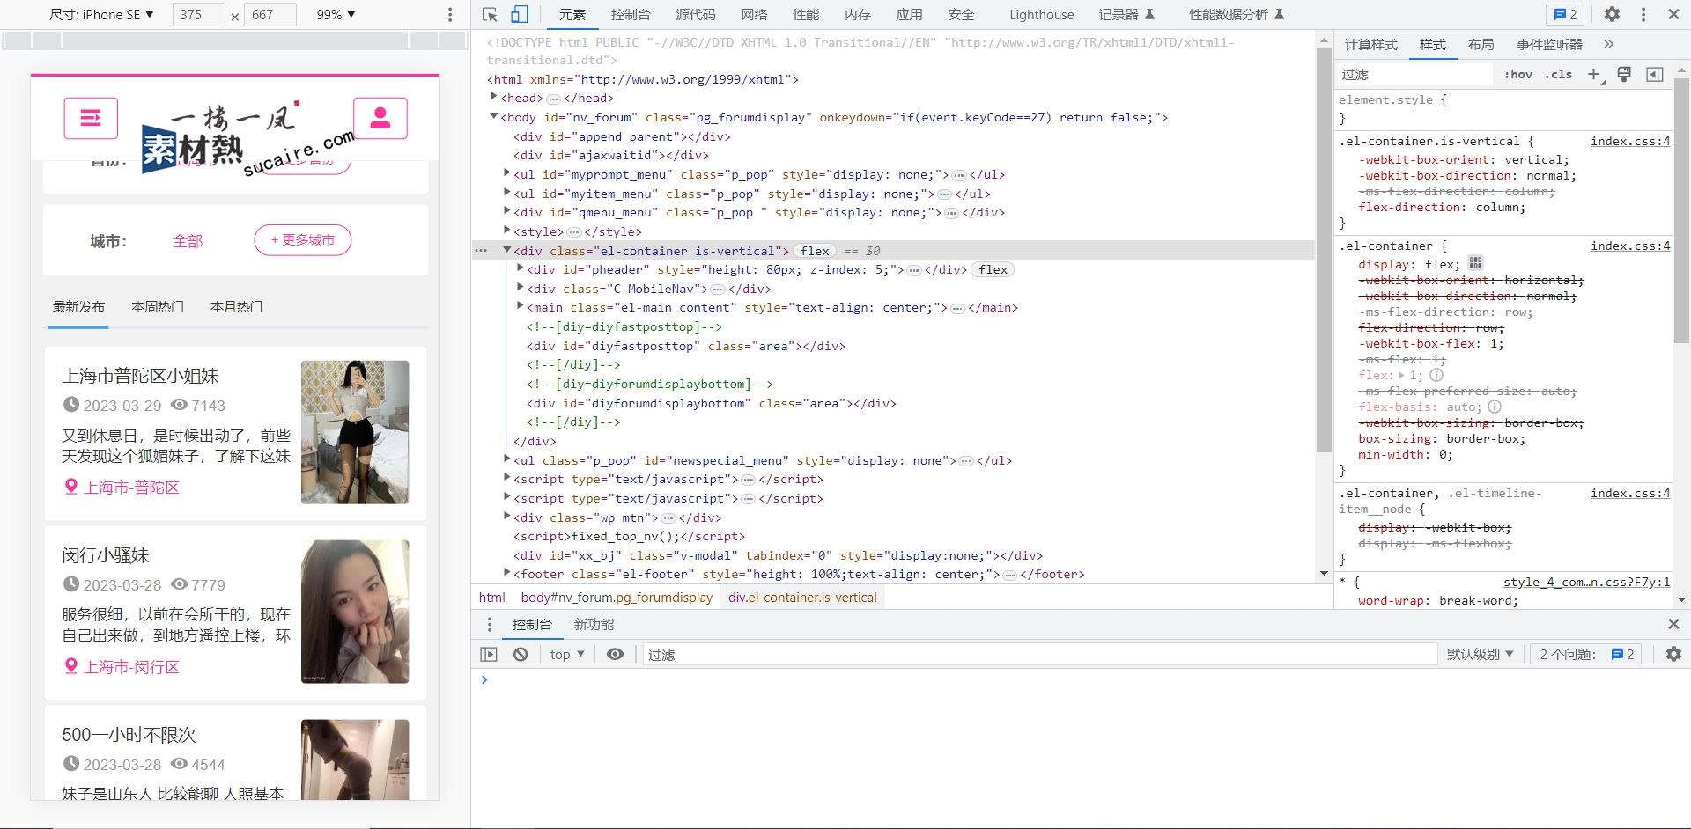The width and height of the screenshot is (1691, 829).
Task: Click the device height field 667
Action: (270, 14)
